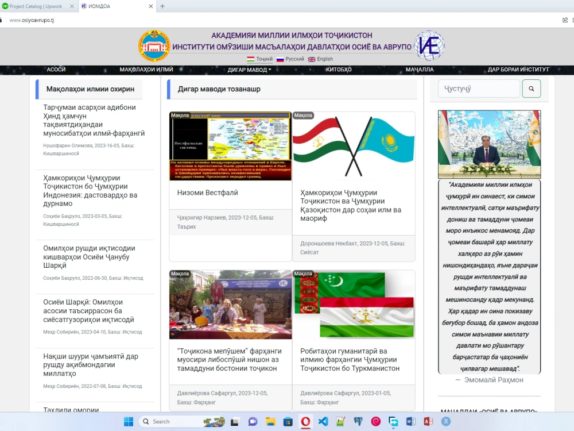Click the magnifier search button beside Ҷустуҷӯ
574x431 pixels.
coord(531,88)
